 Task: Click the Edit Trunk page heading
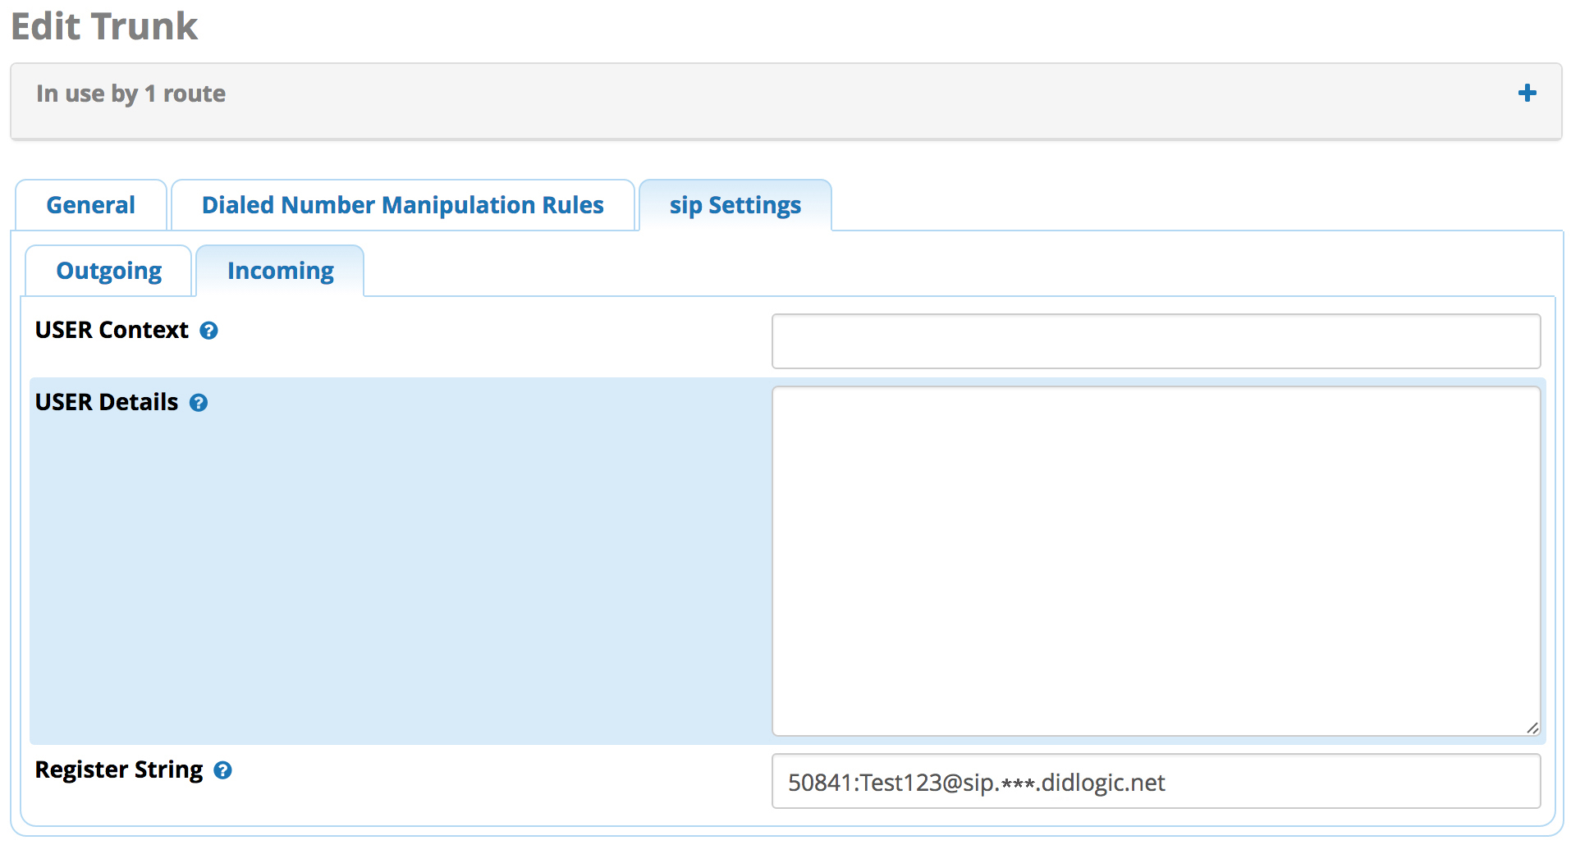[104, 26]
